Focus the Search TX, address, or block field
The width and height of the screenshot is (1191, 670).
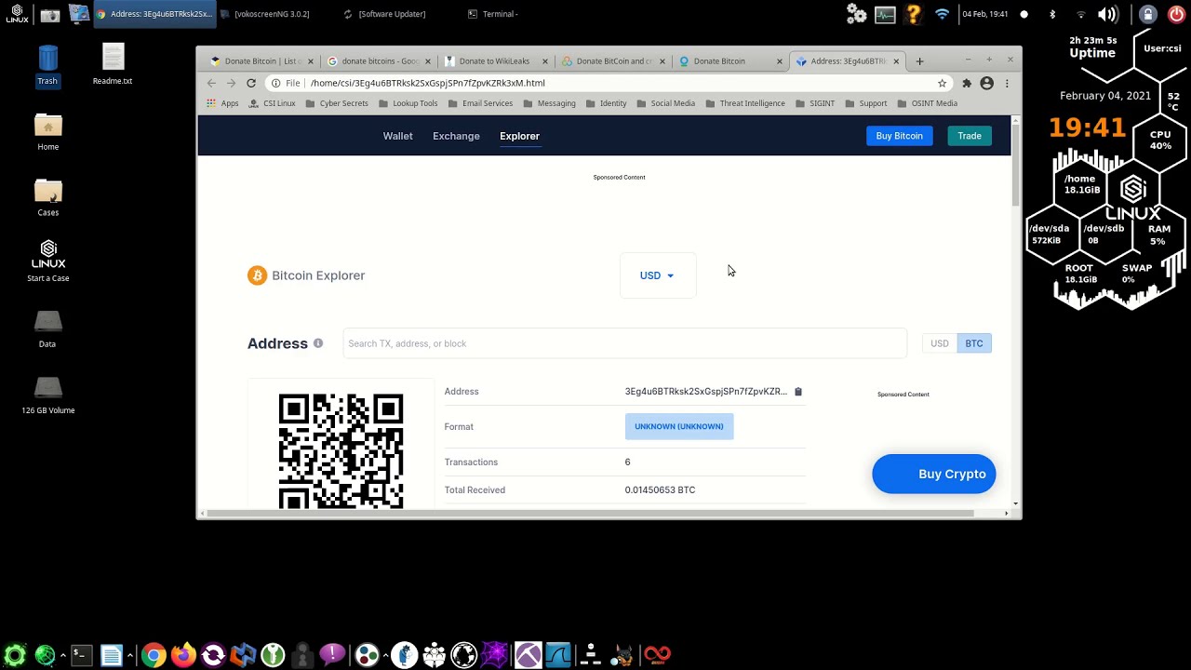pos(624,343)
